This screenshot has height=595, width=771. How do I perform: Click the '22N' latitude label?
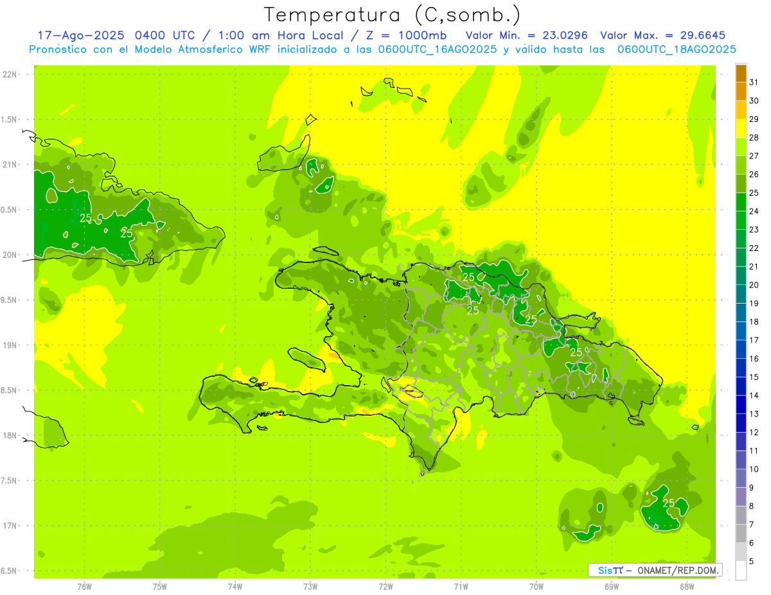[11, 74]
